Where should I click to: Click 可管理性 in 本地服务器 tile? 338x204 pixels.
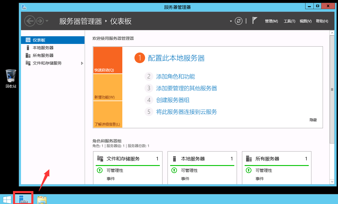tap(189, 170)
